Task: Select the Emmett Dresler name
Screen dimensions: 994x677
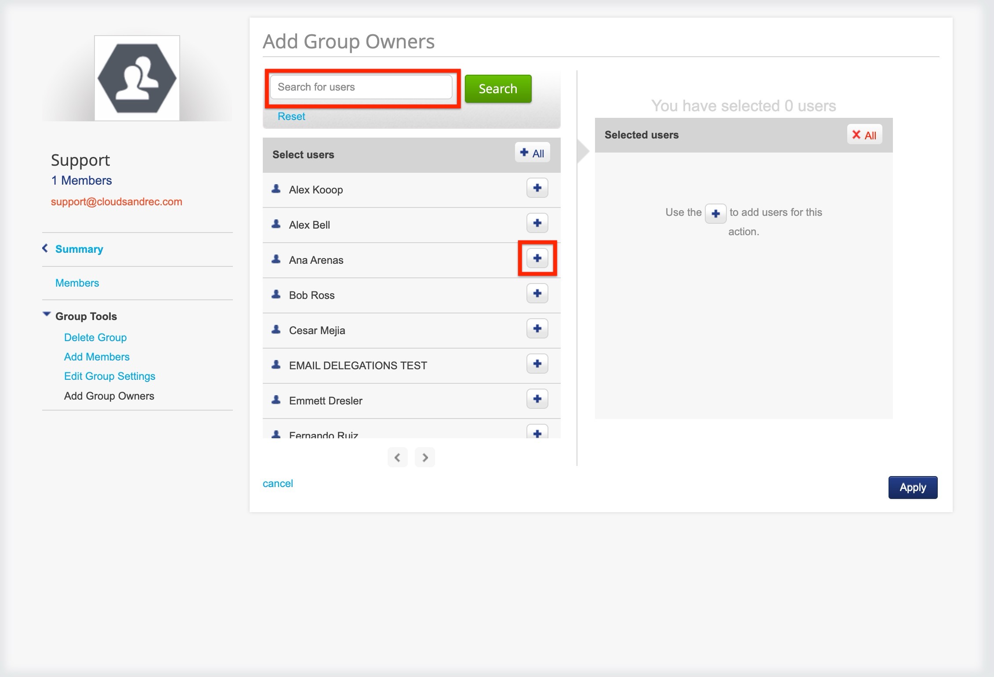Action: 326,401
